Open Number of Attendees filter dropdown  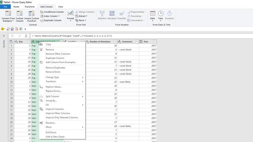click(115, 42)
